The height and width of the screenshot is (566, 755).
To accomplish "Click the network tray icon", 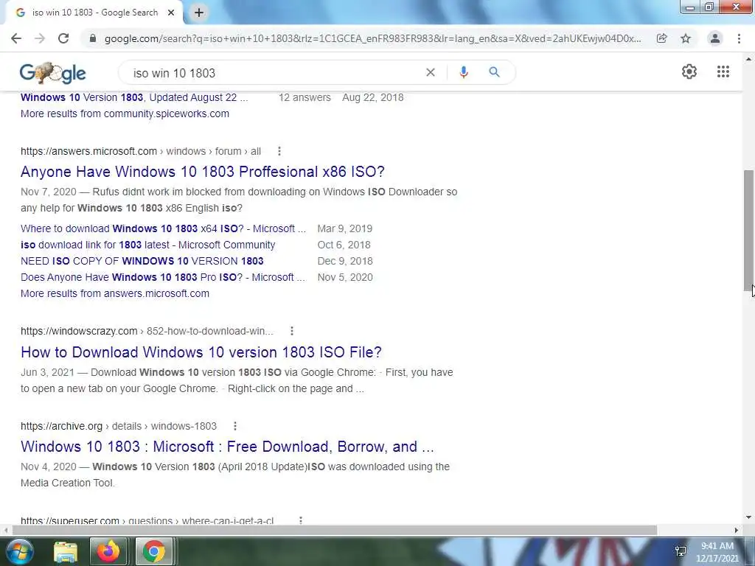I will click(681, 551).
